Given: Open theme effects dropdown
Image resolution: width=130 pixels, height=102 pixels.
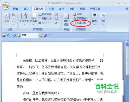Looking at the screenshot, I should click(x=14, y=23).
